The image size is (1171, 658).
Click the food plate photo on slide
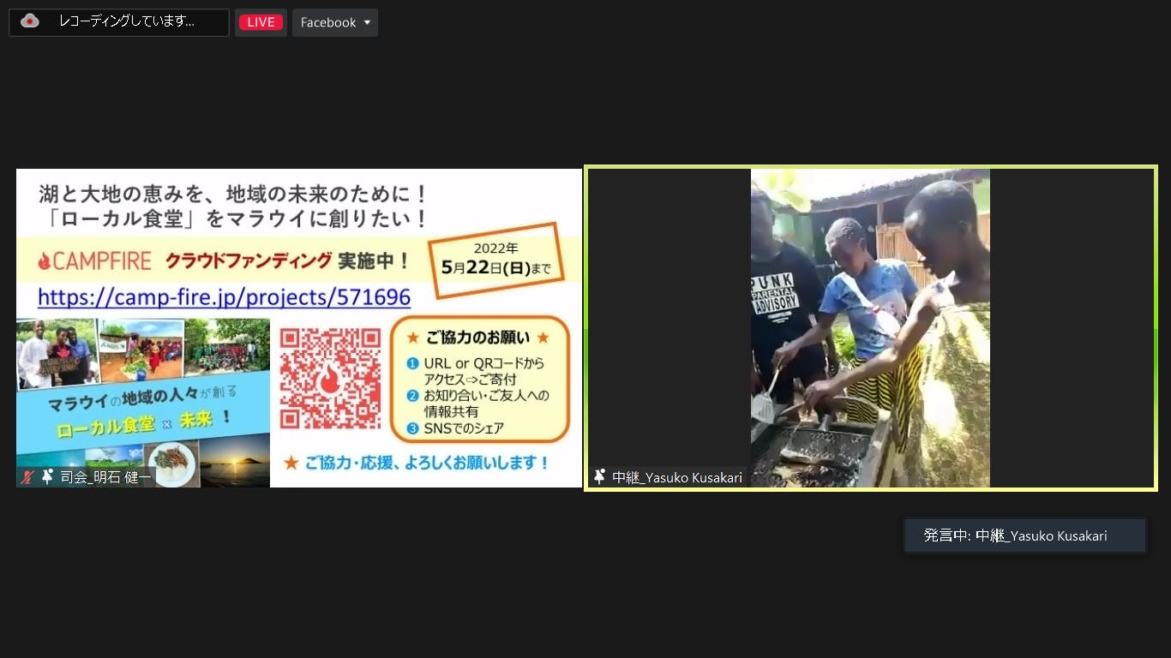[x=172, y=464]
